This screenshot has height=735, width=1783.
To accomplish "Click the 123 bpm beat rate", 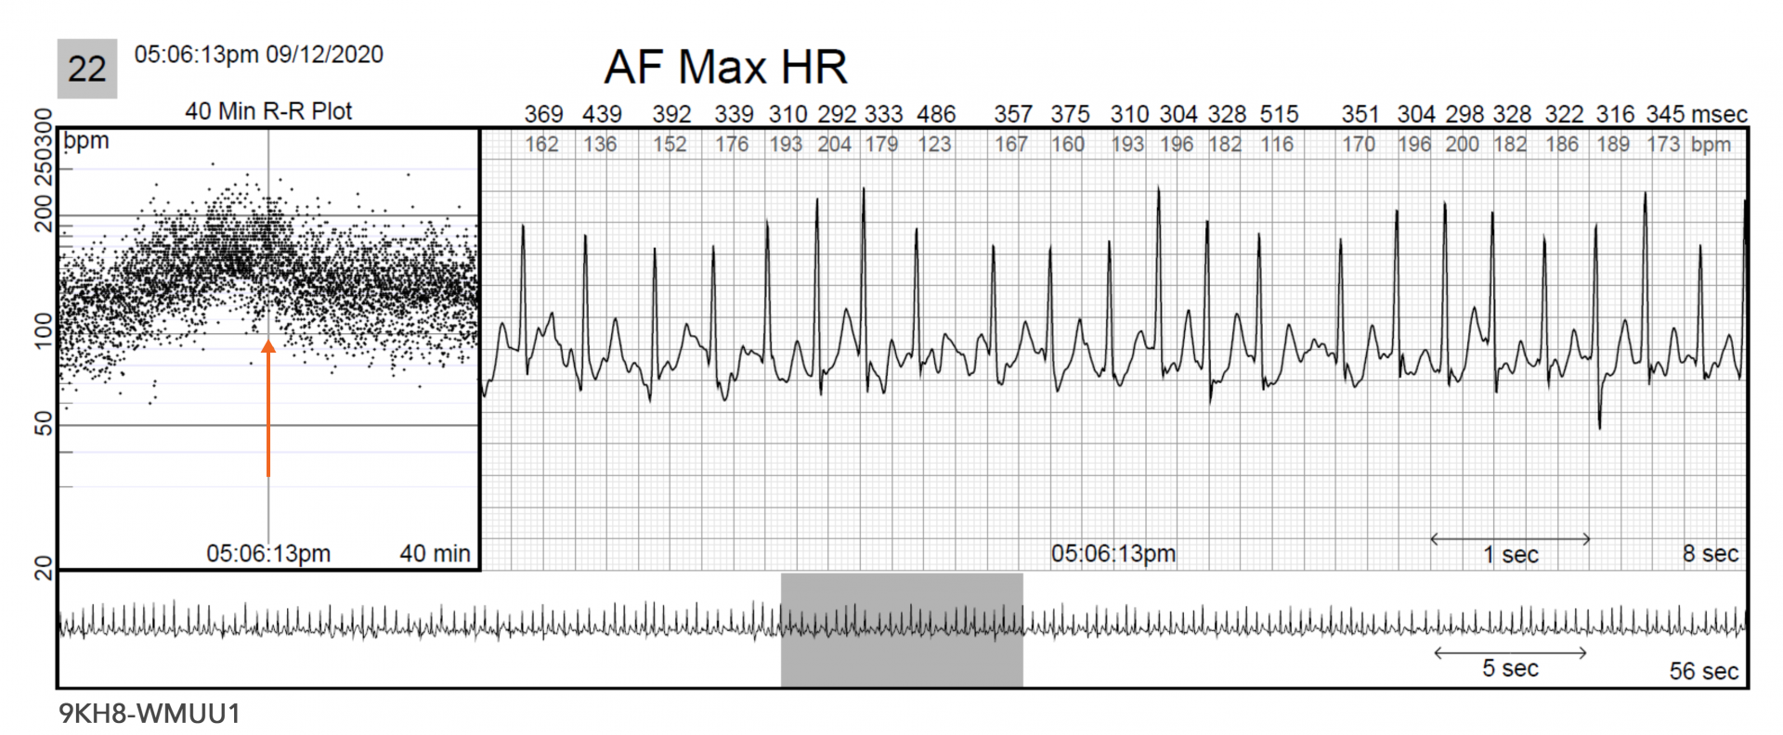I will (x=934, y=145).
